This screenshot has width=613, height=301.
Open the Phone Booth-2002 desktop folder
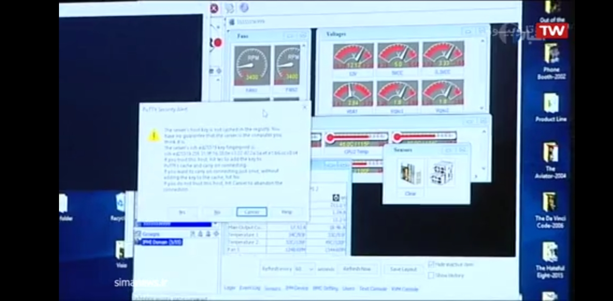pyautogui.click(x=551, y=61)
